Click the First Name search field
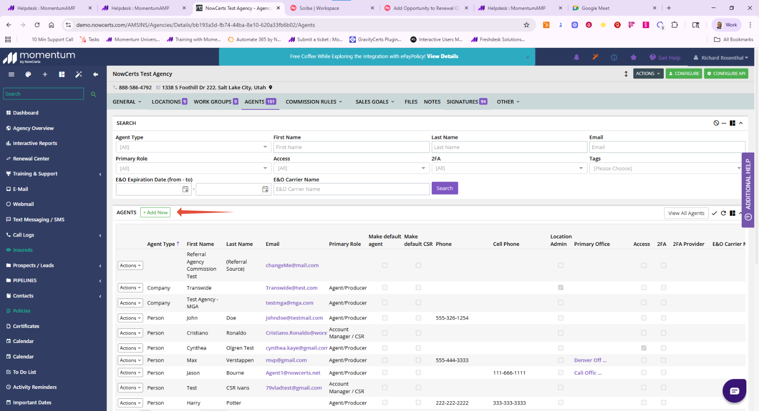The width and height of the screenshot is (759, 411). [x=351, y=147]
